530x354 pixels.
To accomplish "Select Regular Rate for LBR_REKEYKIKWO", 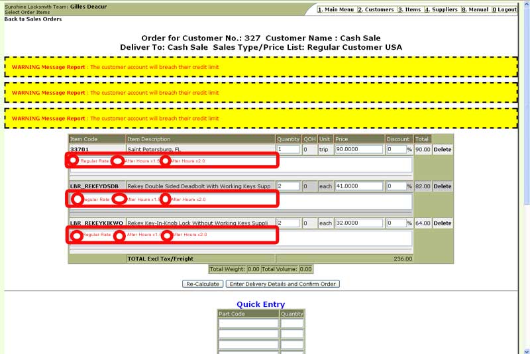I will [77, 235].
